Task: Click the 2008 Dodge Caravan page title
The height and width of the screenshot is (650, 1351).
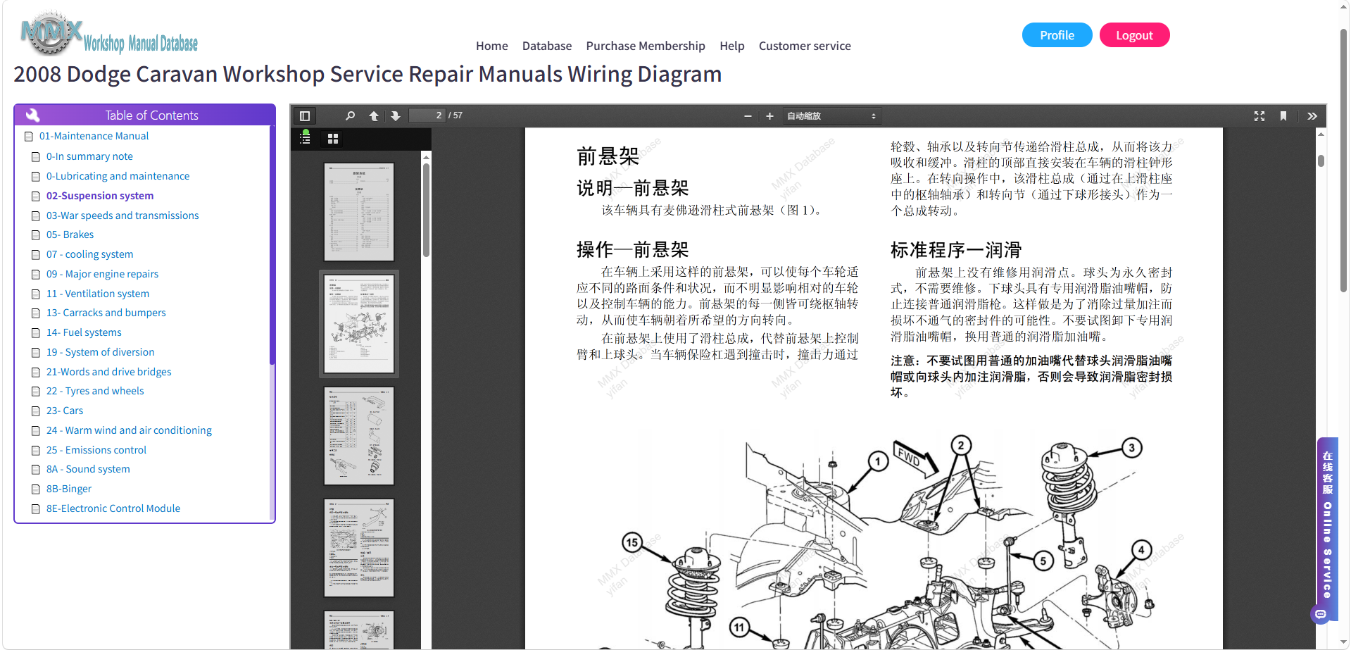Action: click(367, 74)
